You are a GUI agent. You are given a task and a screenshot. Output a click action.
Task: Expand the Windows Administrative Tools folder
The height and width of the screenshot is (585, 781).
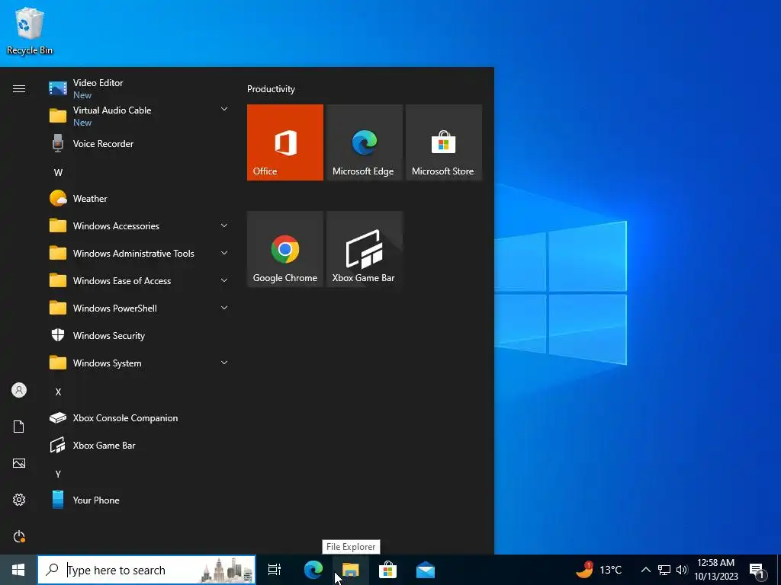139,253
